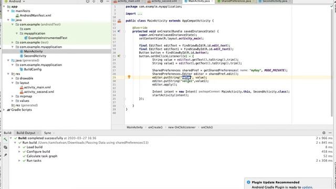Hide the Build panel with minus icon
336x189 pixels.
pos(330,133)
